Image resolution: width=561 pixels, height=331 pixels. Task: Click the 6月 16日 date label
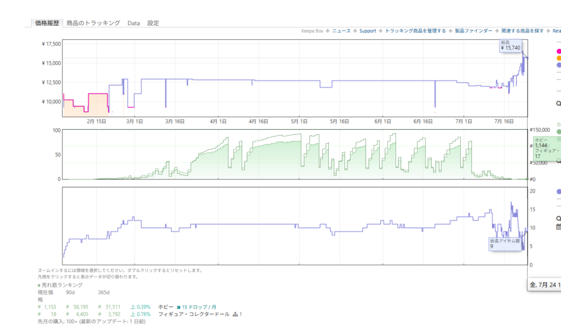pyautogui.click(x=423, y=121)
